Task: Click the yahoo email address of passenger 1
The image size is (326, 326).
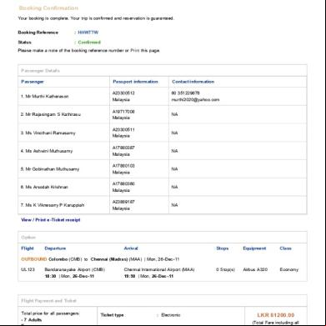Action: coord(195,99)
